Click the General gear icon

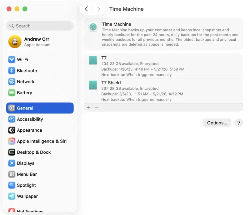[12, 108]
